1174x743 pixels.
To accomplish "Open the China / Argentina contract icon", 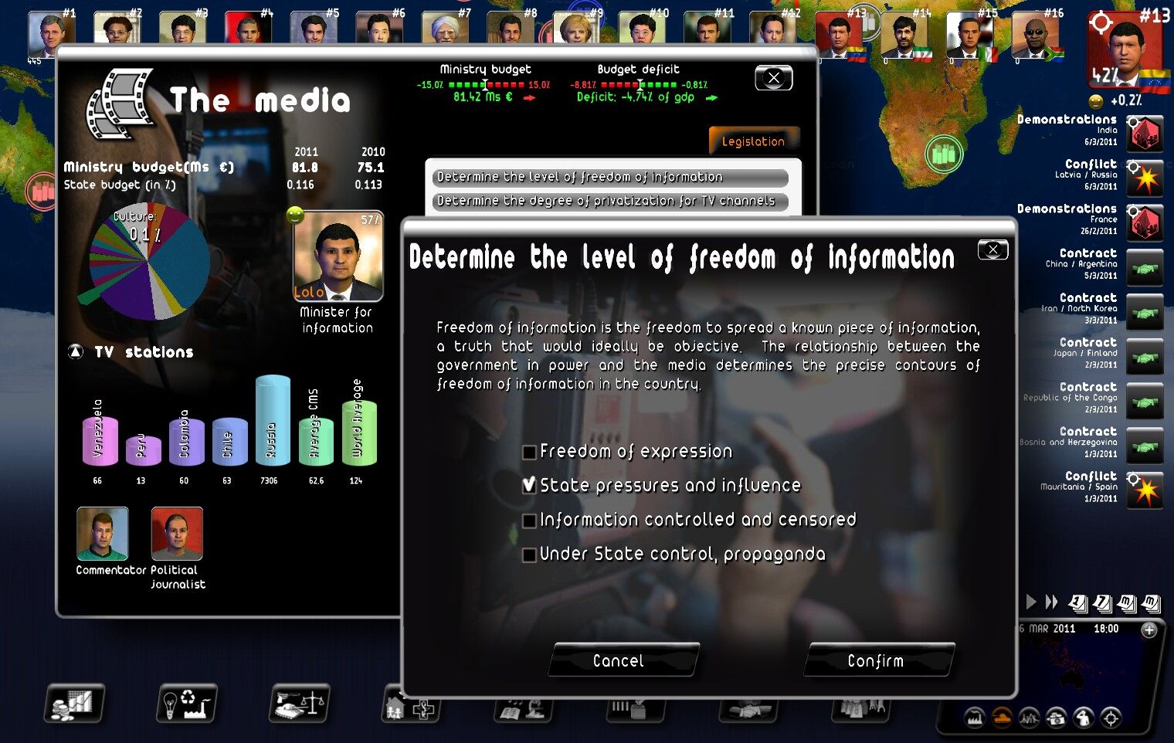I will 1145,268.
